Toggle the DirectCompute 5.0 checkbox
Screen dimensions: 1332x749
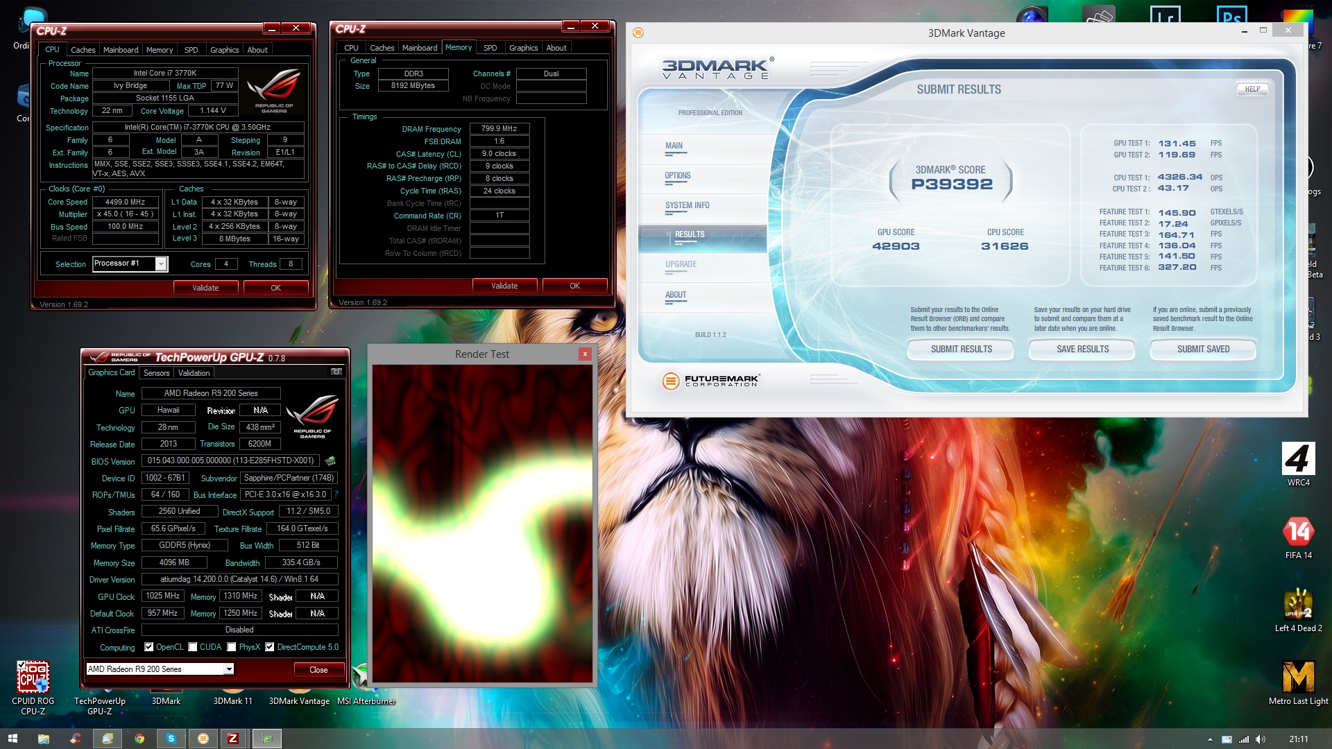270,647
